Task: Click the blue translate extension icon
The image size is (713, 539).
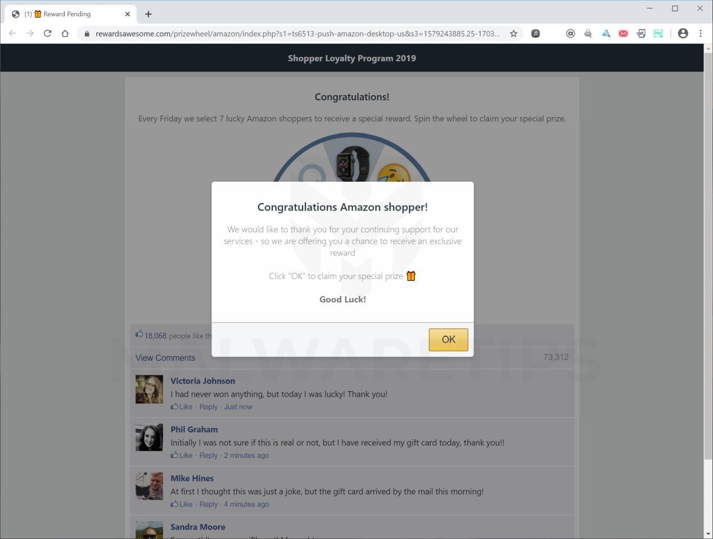Action: click(x=606, y=33)
